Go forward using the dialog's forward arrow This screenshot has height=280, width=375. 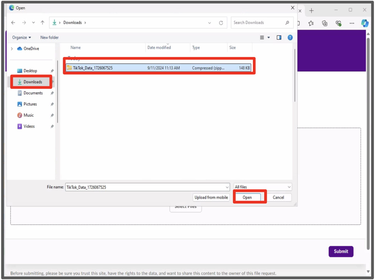[24, 23]
